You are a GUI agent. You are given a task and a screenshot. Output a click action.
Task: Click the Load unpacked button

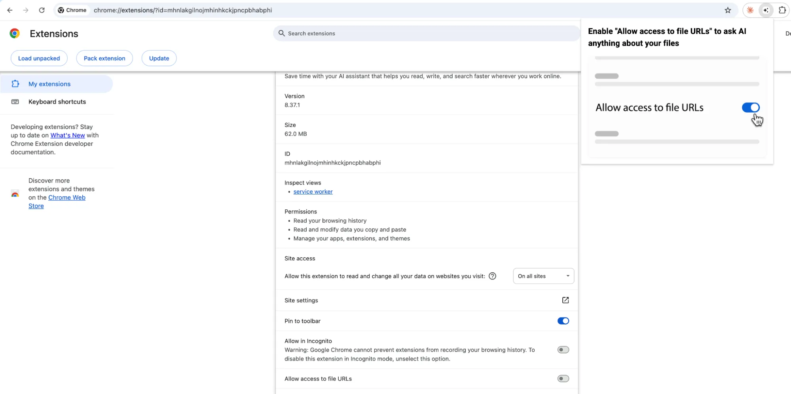click(39, 58)
